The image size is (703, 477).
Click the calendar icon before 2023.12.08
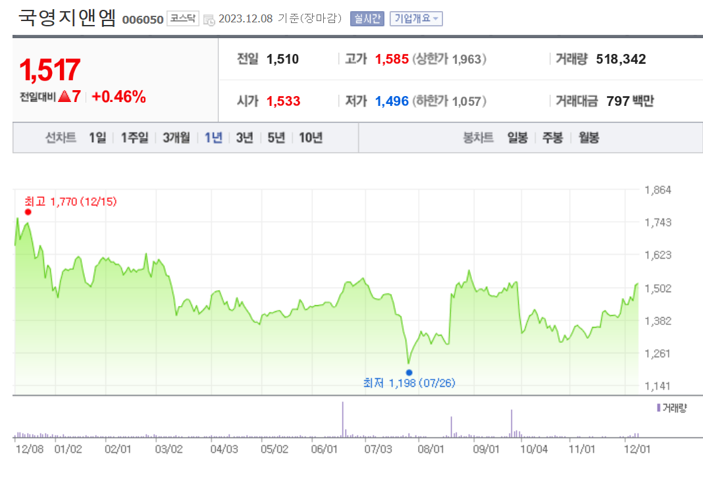209,20
